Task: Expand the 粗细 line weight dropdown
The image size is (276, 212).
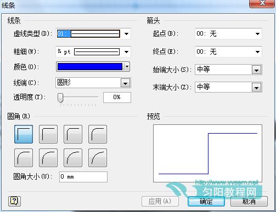Action: click(x=126, y=52)
